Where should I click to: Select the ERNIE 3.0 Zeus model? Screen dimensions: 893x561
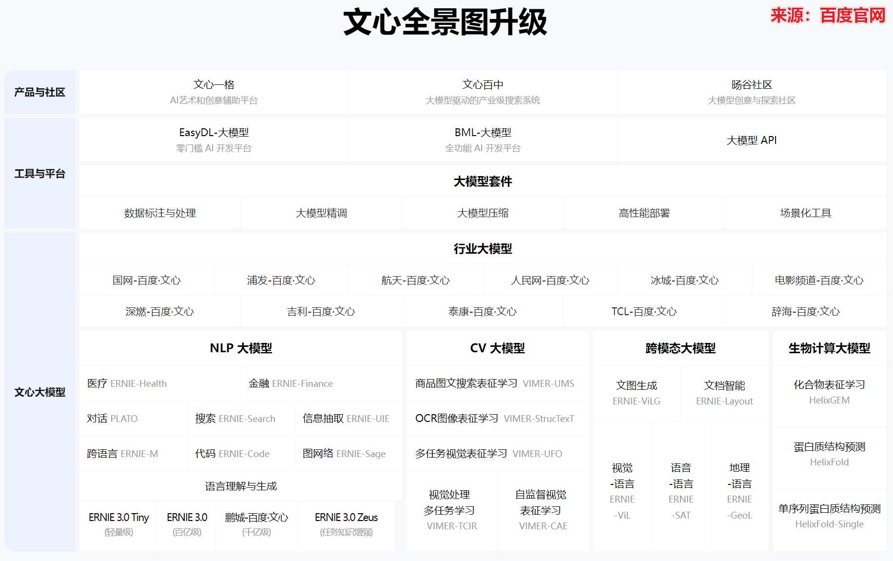click(346, 524)
